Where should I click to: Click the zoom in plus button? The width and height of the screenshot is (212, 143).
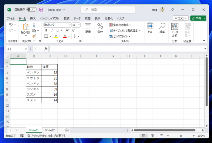[x=193, y=136]
